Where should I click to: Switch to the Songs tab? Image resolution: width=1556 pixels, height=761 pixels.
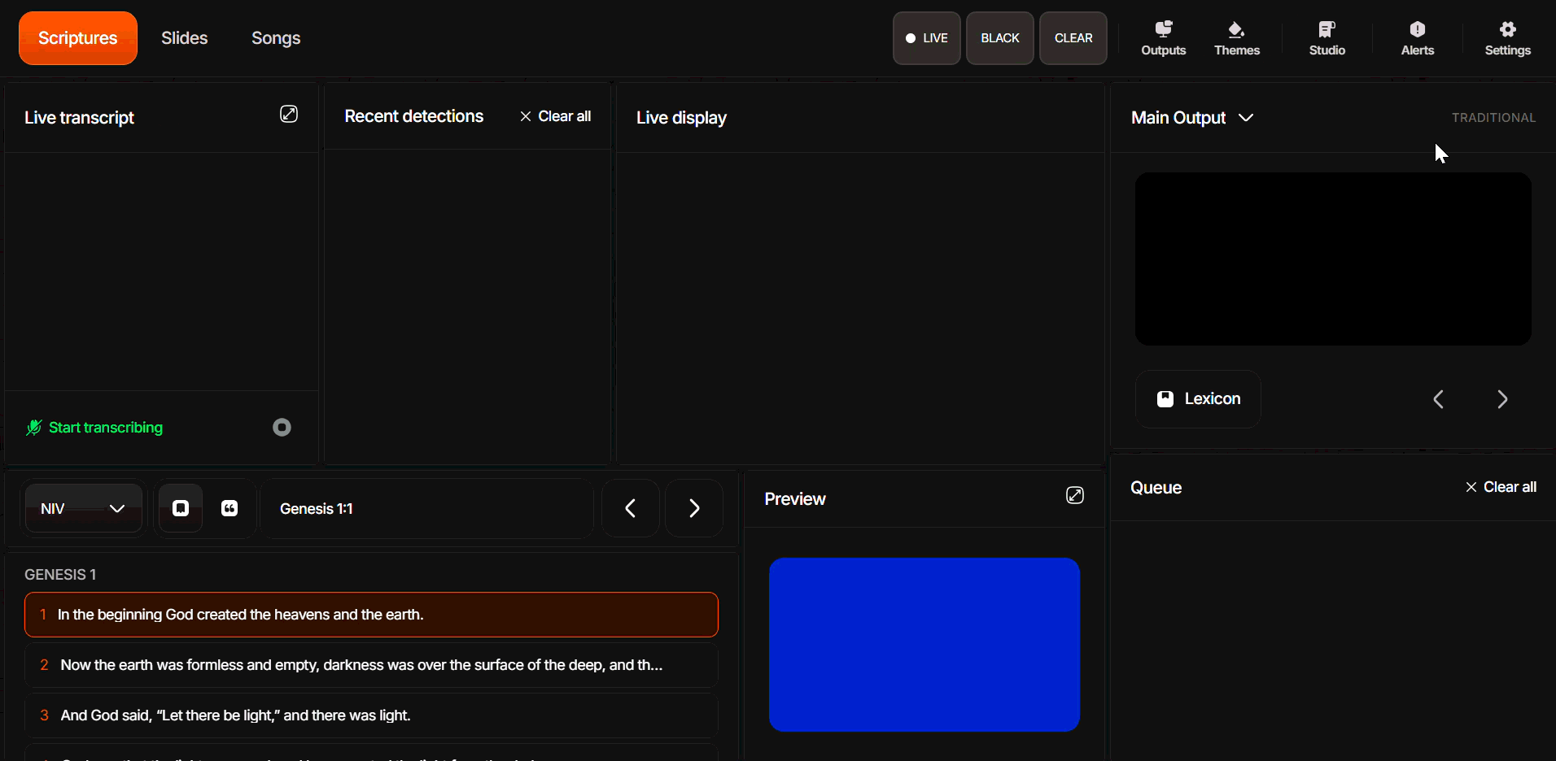[x=276, y=38]
